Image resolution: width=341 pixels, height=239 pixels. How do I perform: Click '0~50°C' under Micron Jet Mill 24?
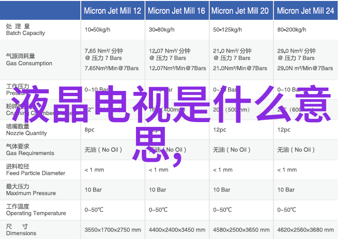pyautogui.click(x=287, y=210)
